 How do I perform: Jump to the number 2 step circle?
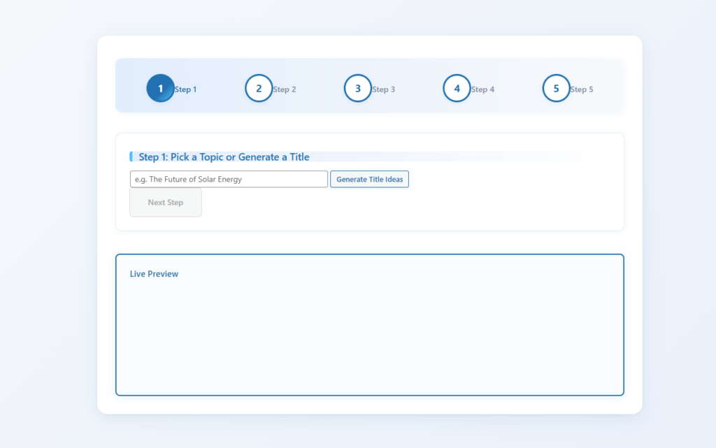tap(259, 89)
